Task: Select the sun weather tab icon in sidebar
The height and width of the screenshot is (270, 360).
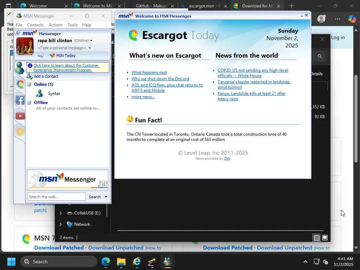Action: coord(20,132)
